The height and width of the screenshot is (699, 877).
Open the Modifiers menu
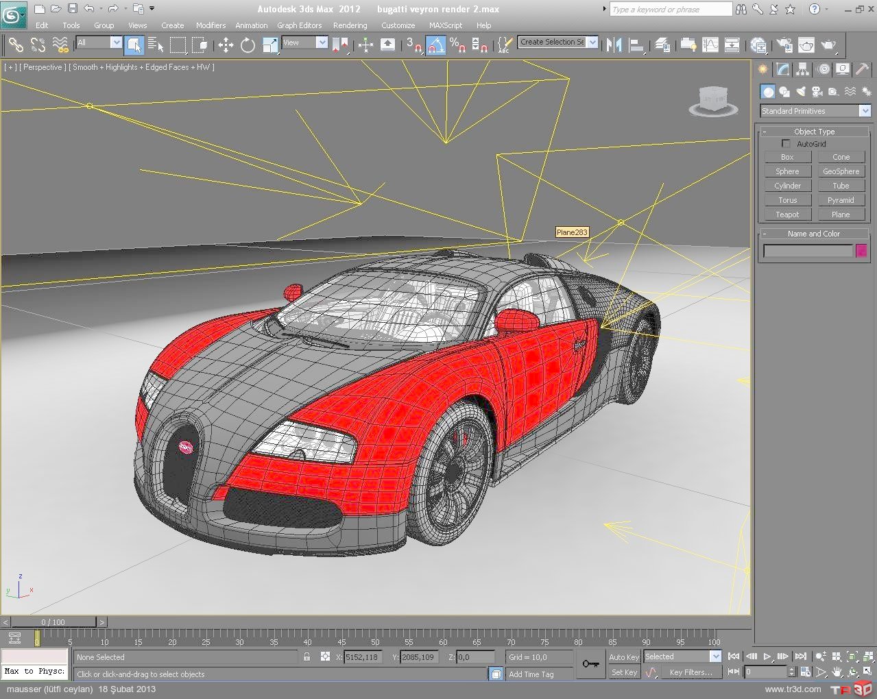click(211, 25)
